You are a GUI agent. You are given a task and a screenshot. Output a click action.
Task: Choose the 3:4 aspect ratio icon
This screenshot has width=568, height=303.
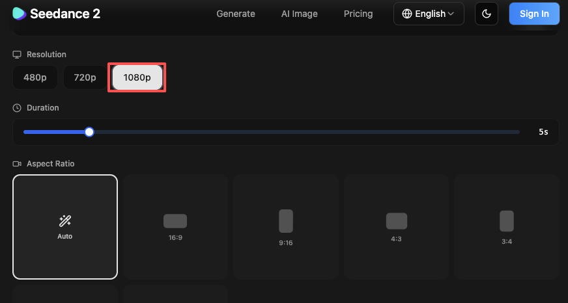(507, 221)
